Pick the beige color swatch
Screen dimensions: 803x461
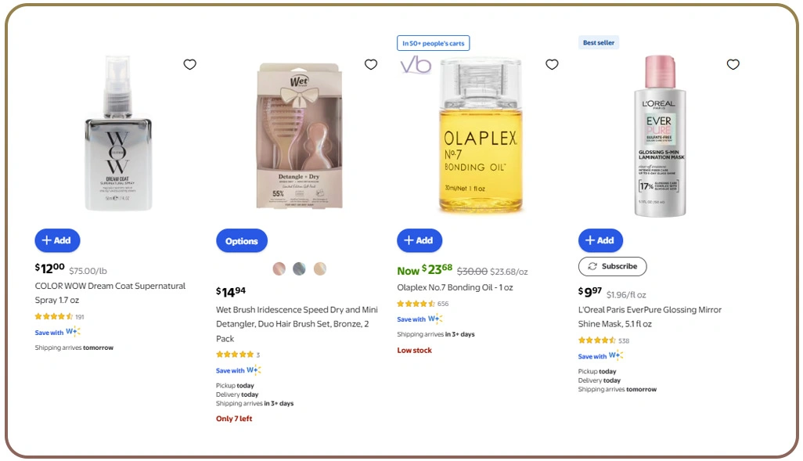coord(319,268)
